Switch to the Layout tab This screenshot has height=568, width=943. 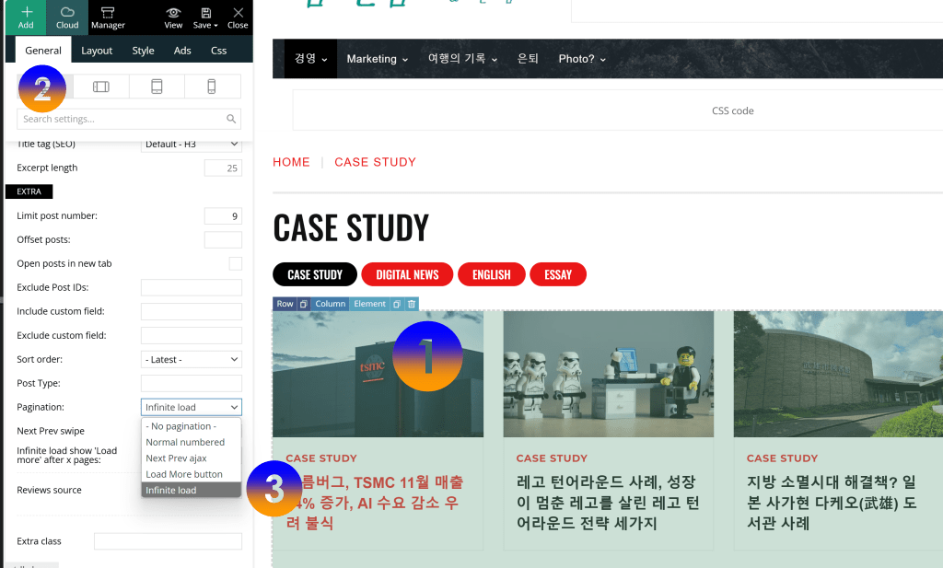click(x=97, y=51)
